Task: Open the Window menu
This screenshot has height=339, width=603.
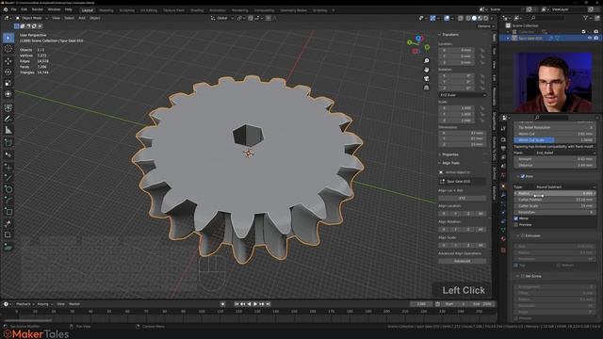Action: point(54,9)
